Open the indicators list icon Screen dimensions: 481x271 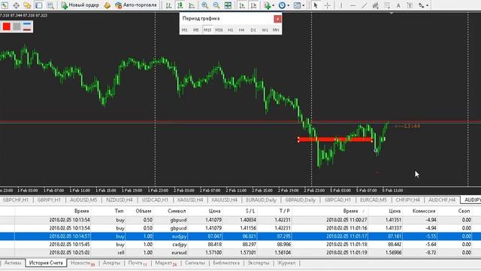(x=267, y=5)
